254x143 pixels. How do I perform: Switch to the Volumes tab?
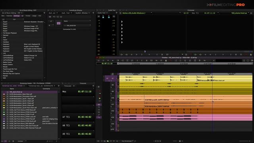(x=9, y=16)
